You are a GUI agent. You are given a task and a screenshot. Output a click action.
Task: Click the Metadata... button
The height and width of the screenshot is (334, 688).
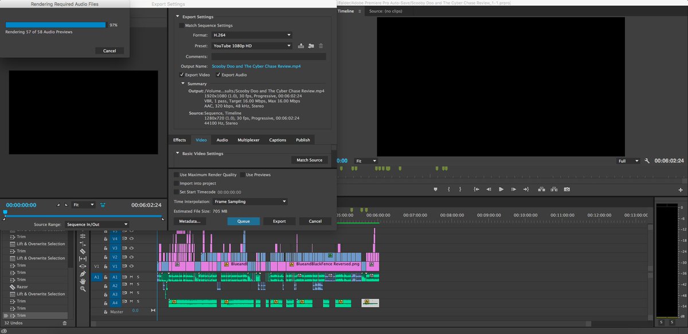[x=189, y=221]
